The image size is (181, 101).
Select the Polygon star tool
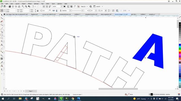(2, 41)
